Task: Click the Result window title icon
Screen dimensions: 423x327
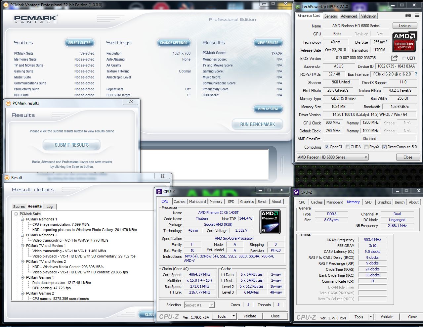Action: point(7,177)
